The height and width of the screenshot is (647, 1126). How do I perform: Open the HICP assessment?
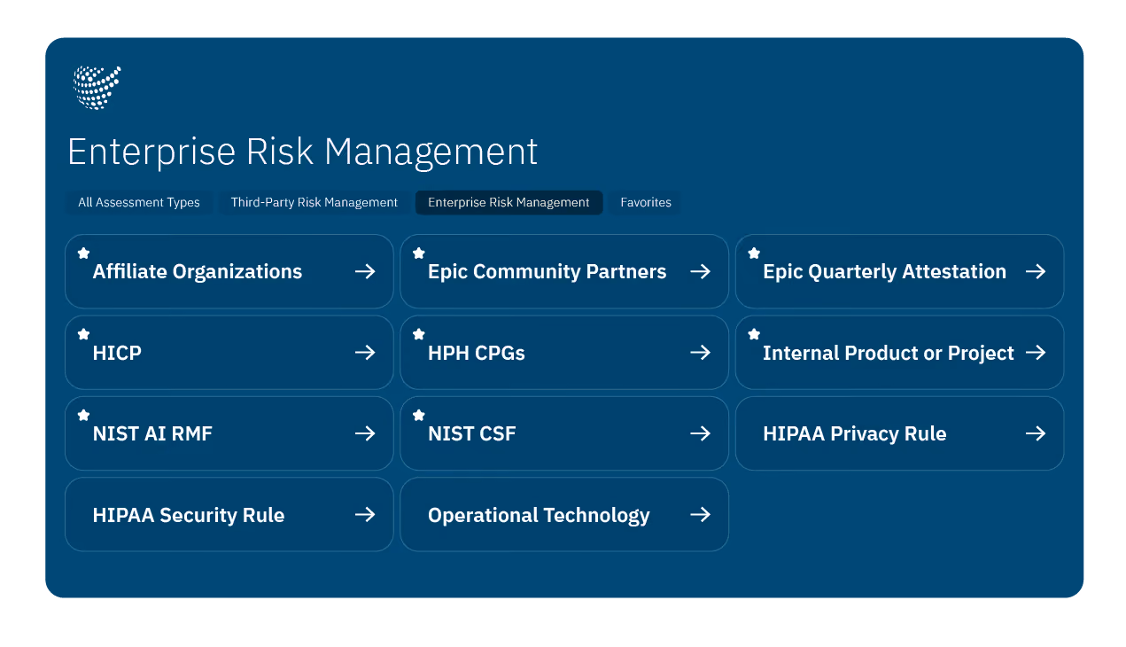[x=229, y=353]
